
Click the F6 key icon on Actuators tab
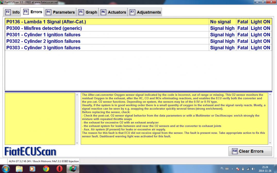click(x=103, y=12)
